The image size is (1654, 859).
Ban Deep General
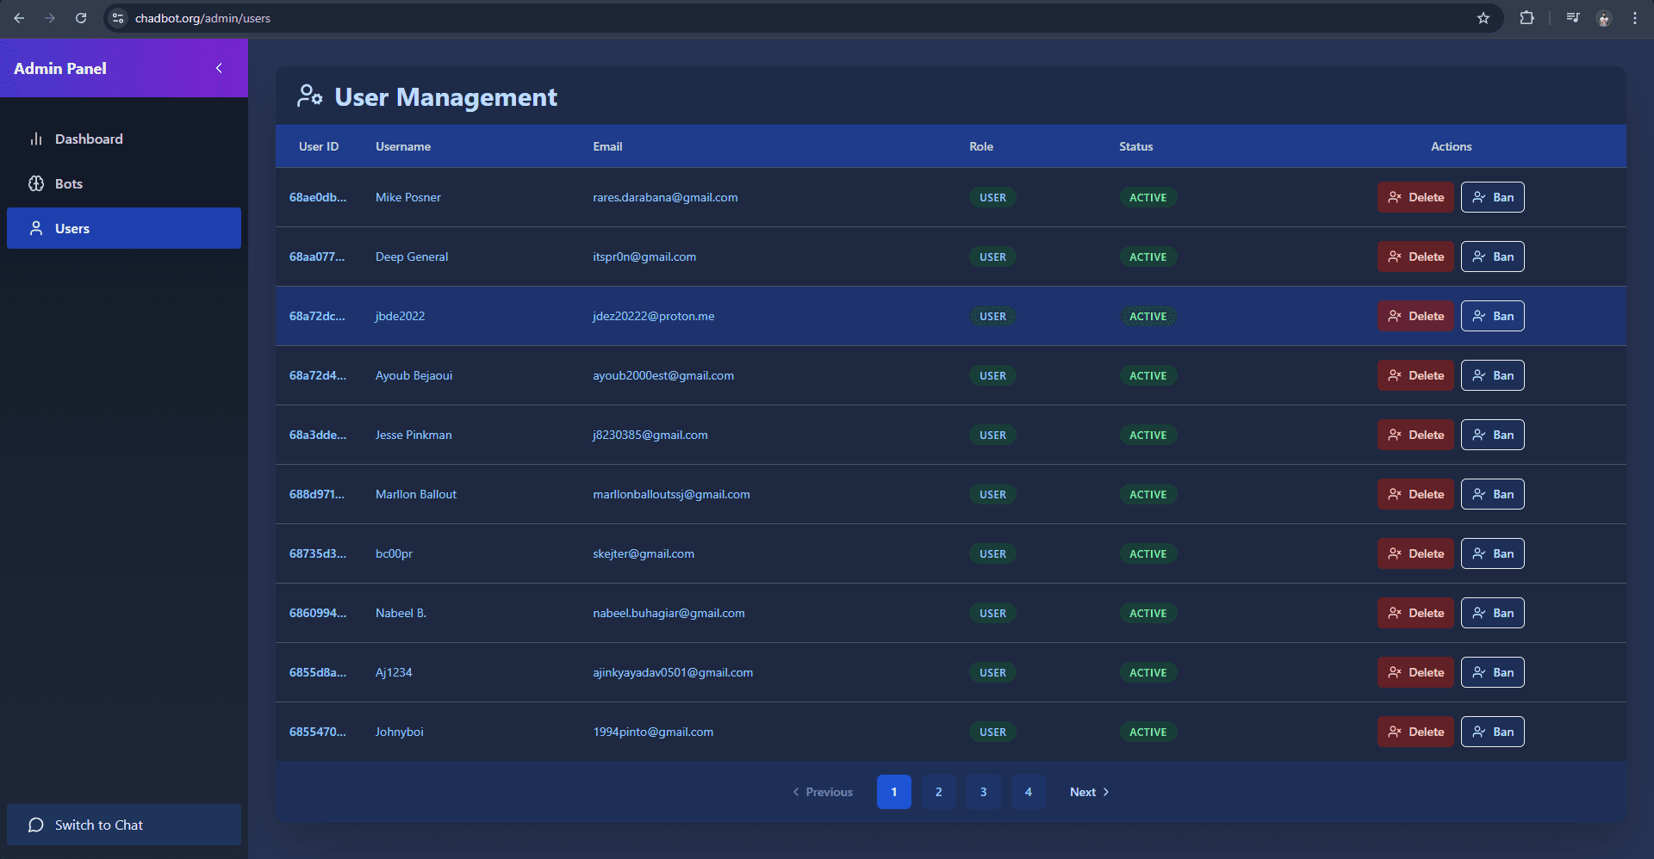click(1492, 256)
